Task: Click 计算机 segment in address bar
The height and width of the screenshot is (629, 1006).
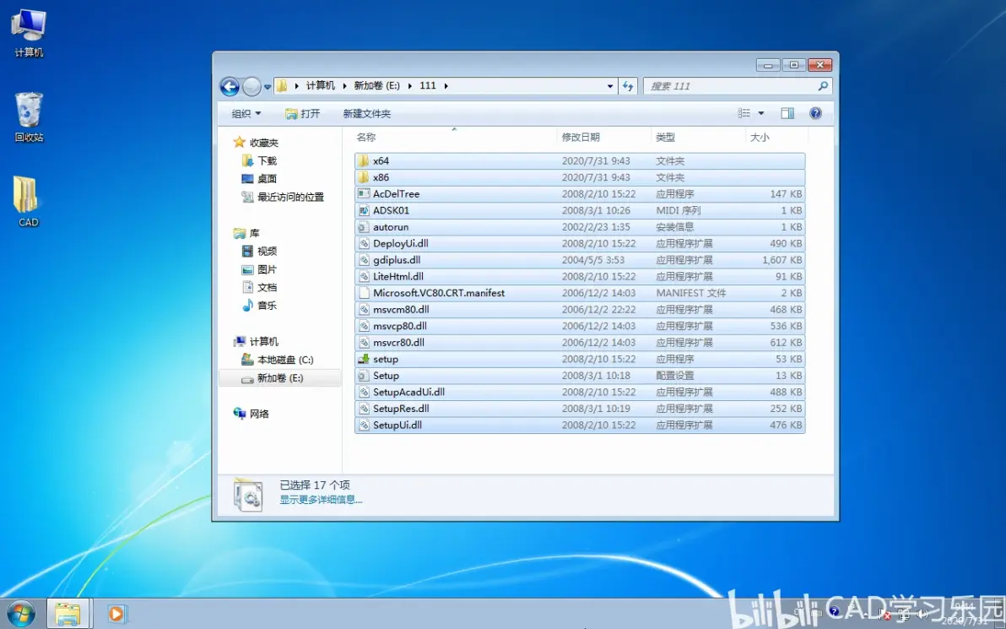Action: coord(320,85)
